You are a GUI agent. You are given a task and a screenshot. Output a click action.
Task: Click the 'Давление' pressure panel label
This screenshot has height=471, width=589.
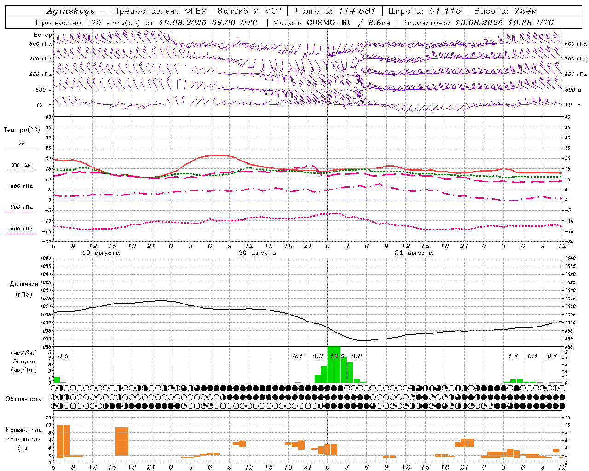24,284
